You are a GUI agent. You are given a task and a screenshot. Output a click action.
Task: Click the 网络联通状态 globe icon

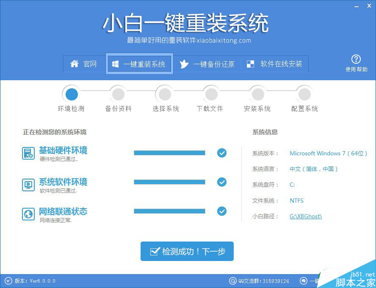click(28, 214)
